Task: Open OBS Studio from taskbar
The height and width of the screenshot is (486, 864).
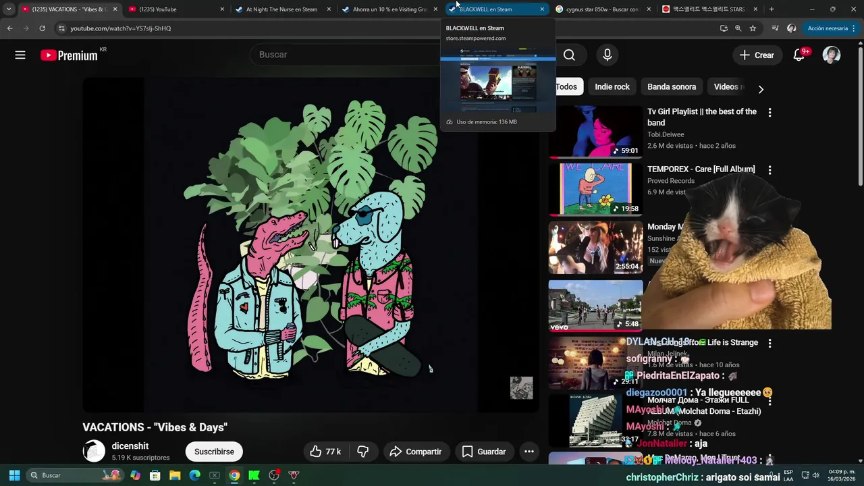Action: coord(274,475)
